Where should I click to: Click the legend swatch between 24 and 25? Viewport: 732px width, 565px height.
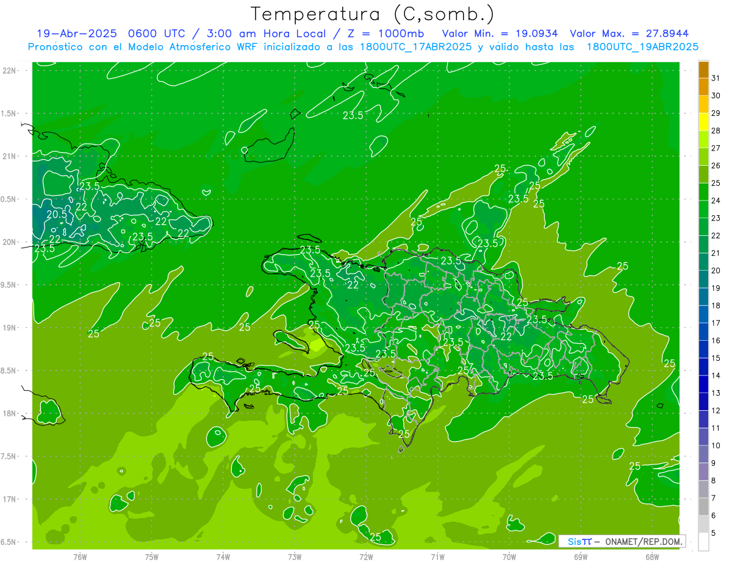tap(703, 192)
